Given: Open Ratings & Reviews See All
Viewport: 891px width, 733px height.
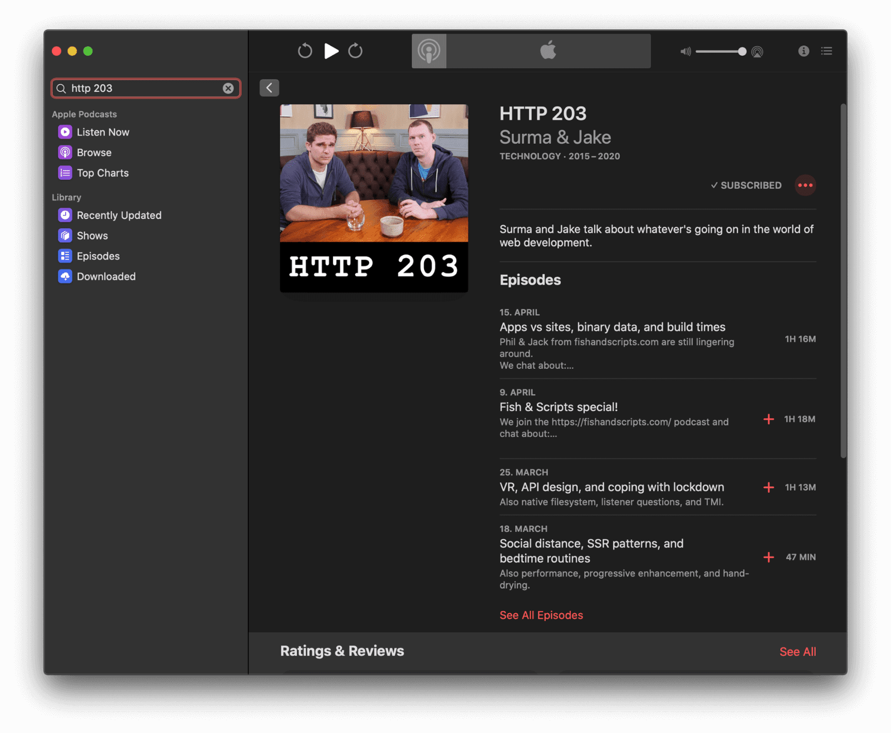Looking at the screenshot, I should click(x=798, y=651).
